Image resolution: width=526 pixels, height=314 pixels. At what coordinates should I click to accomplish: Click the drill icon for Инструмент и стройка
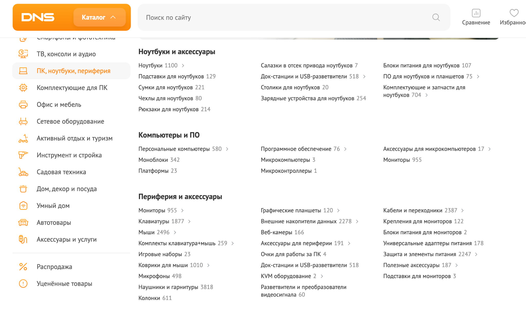tap(23, 155)
